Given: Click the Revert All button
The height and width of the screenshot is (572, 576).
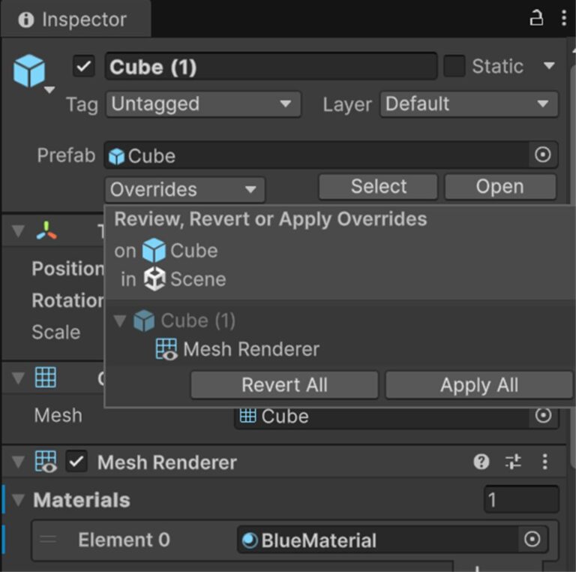Looking at the screenshot, I should (x=284, y=385).
